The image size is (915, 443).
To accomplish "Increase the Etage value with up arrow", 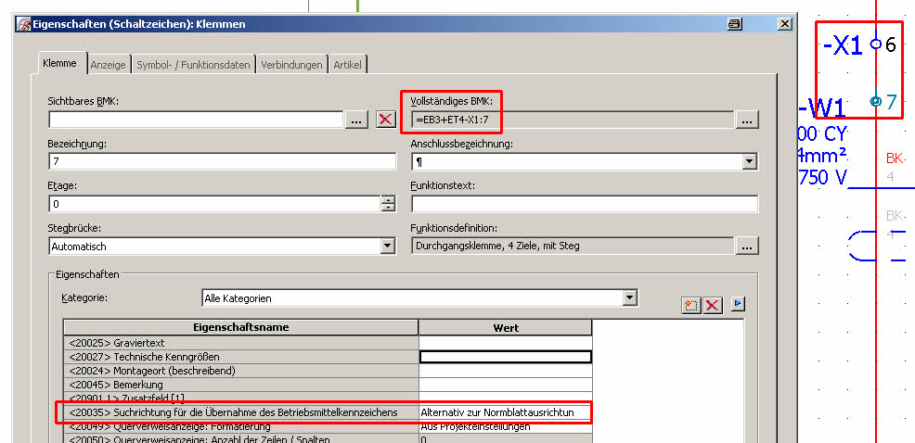I will tap(388, 199).
